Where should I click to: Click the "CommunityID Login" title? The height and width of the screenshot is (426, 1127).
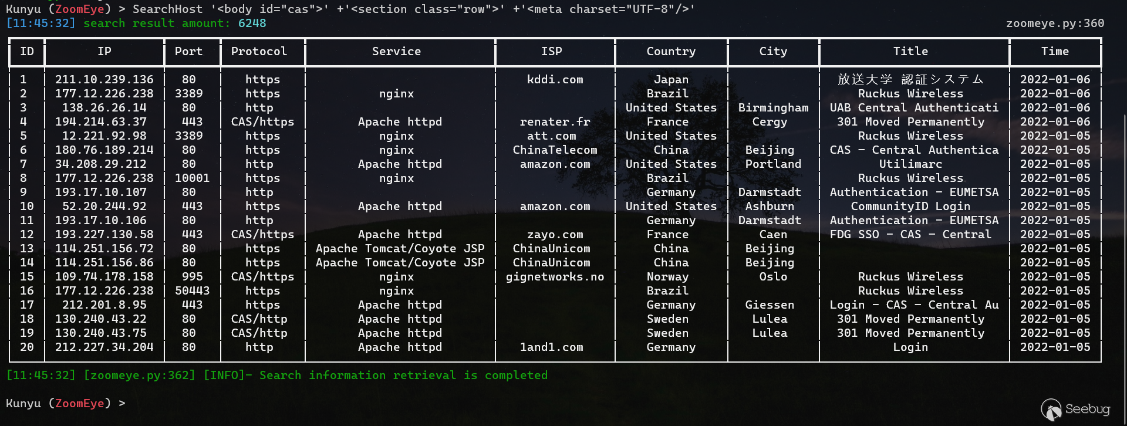pos(910,207)
